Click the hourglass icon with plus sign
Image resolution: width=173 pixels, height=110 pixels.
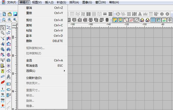[3, 66]
